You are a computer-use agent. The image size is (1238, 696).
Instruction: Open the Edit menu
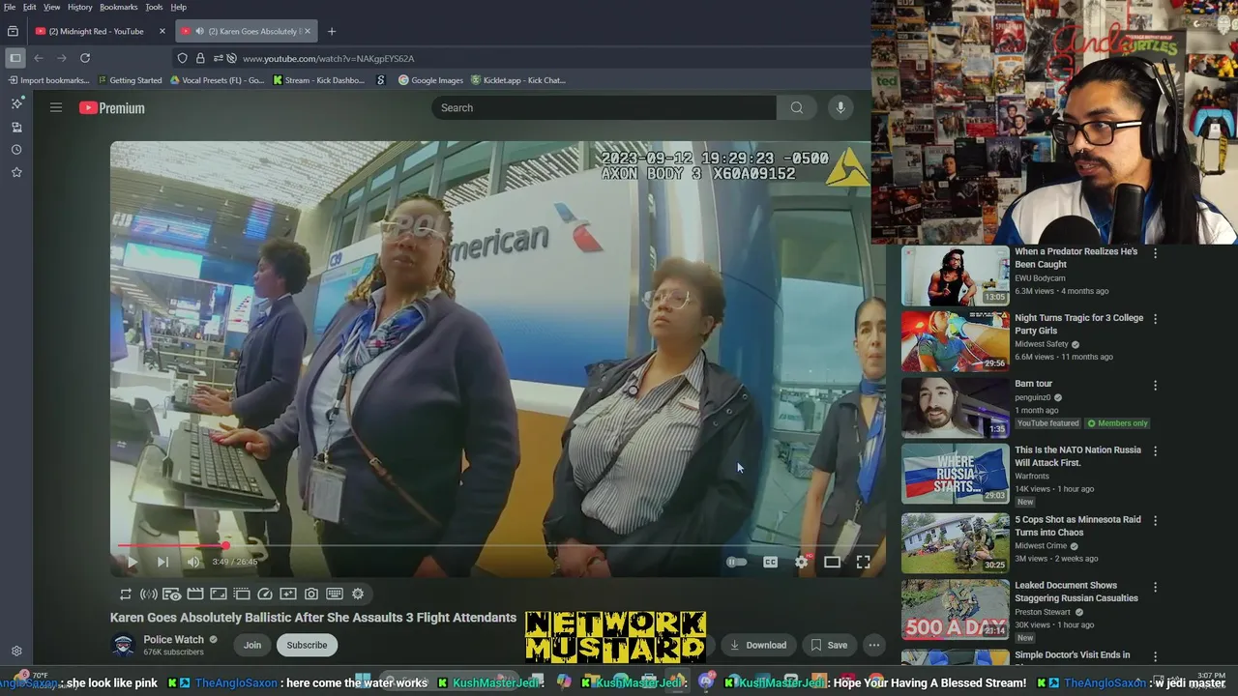[x=30, y=7]
